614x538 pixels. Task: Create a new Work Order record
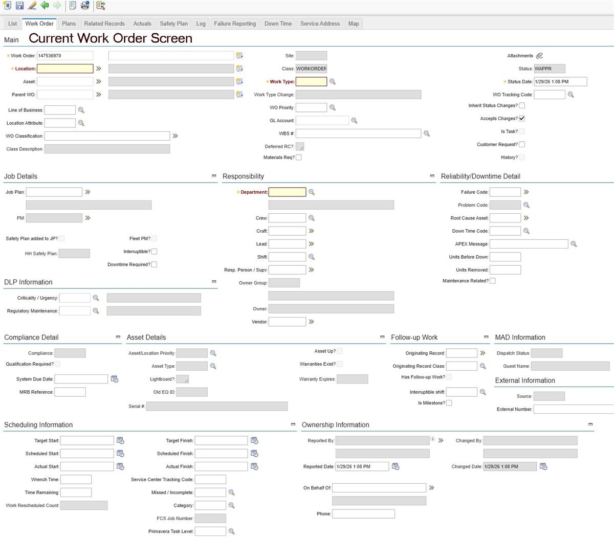coord(7,5)
